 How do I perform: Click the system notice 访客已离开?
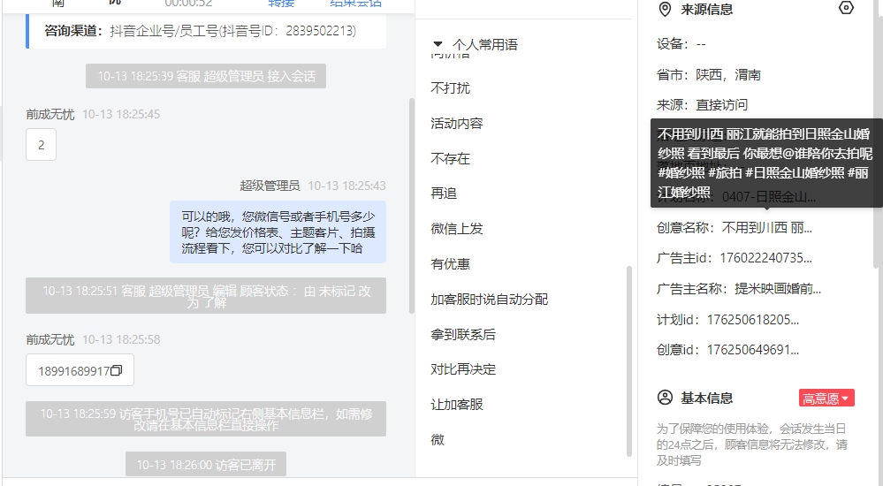click(206, 465)
